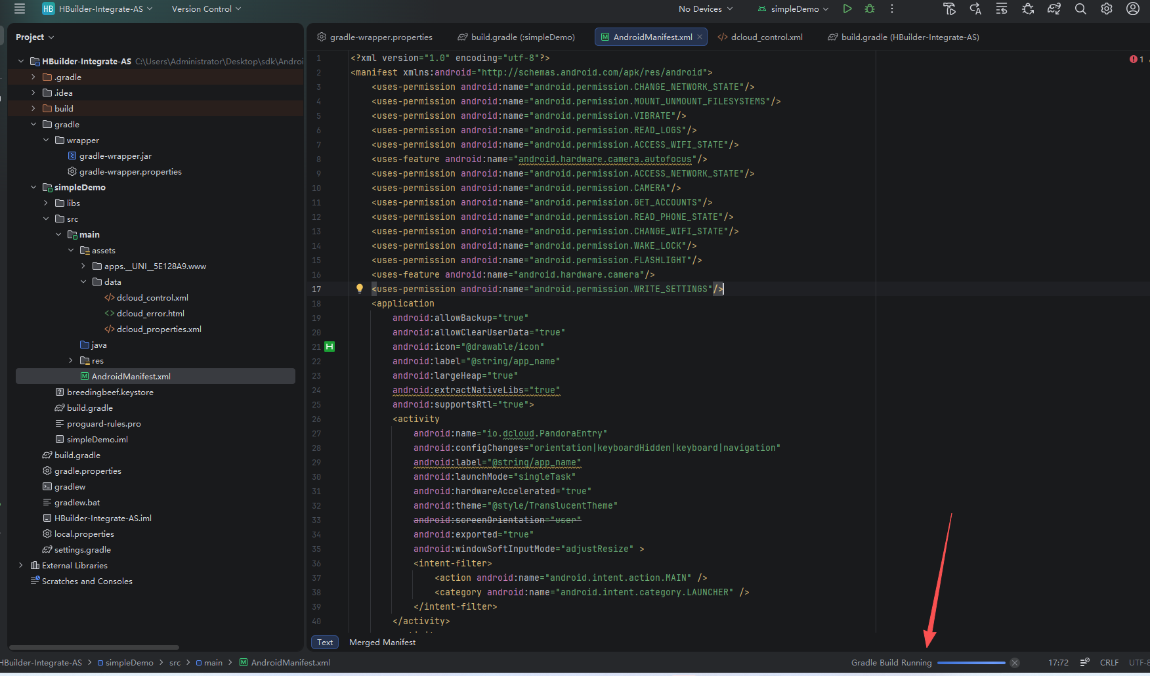
Task: Cancel the Gradle build process
Action: [1015, 663]
